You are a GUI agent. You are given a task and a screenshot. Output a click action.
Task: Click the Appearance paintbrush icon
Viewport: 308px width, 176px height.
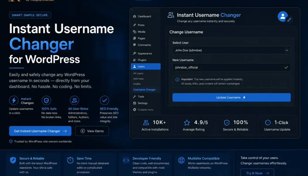134,53
